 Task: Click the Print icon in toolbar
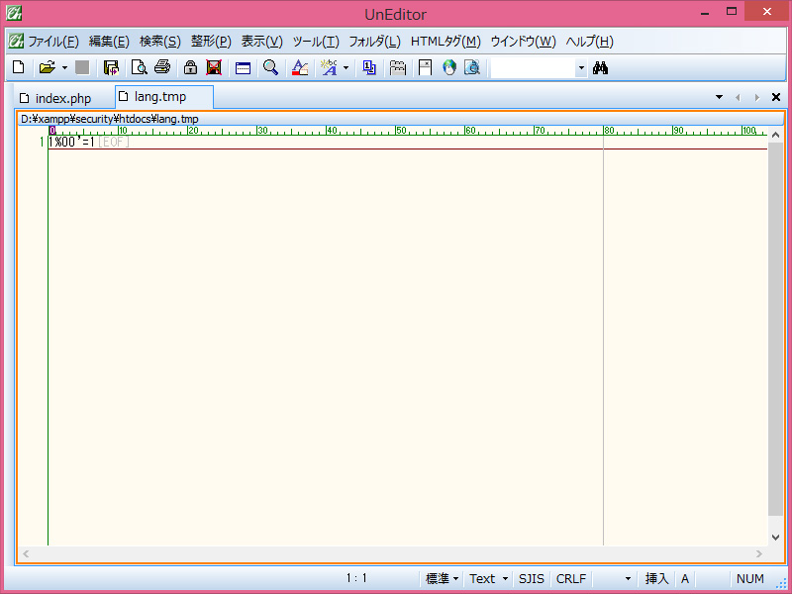click(162, 67)
